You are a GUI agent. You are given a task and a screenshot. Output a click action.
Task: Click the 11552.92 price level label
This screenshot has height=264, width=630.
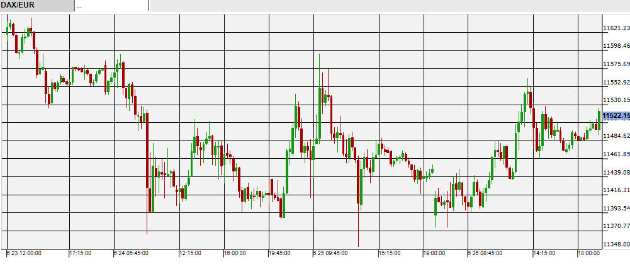click(616, 83)
